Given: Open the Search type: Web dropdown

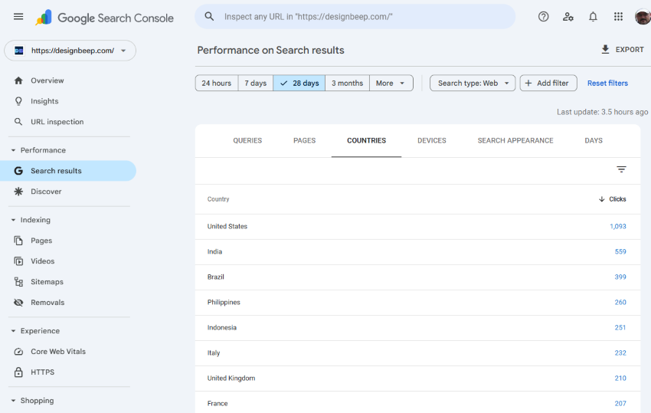Looking at the screenshot, I should 473,84.
